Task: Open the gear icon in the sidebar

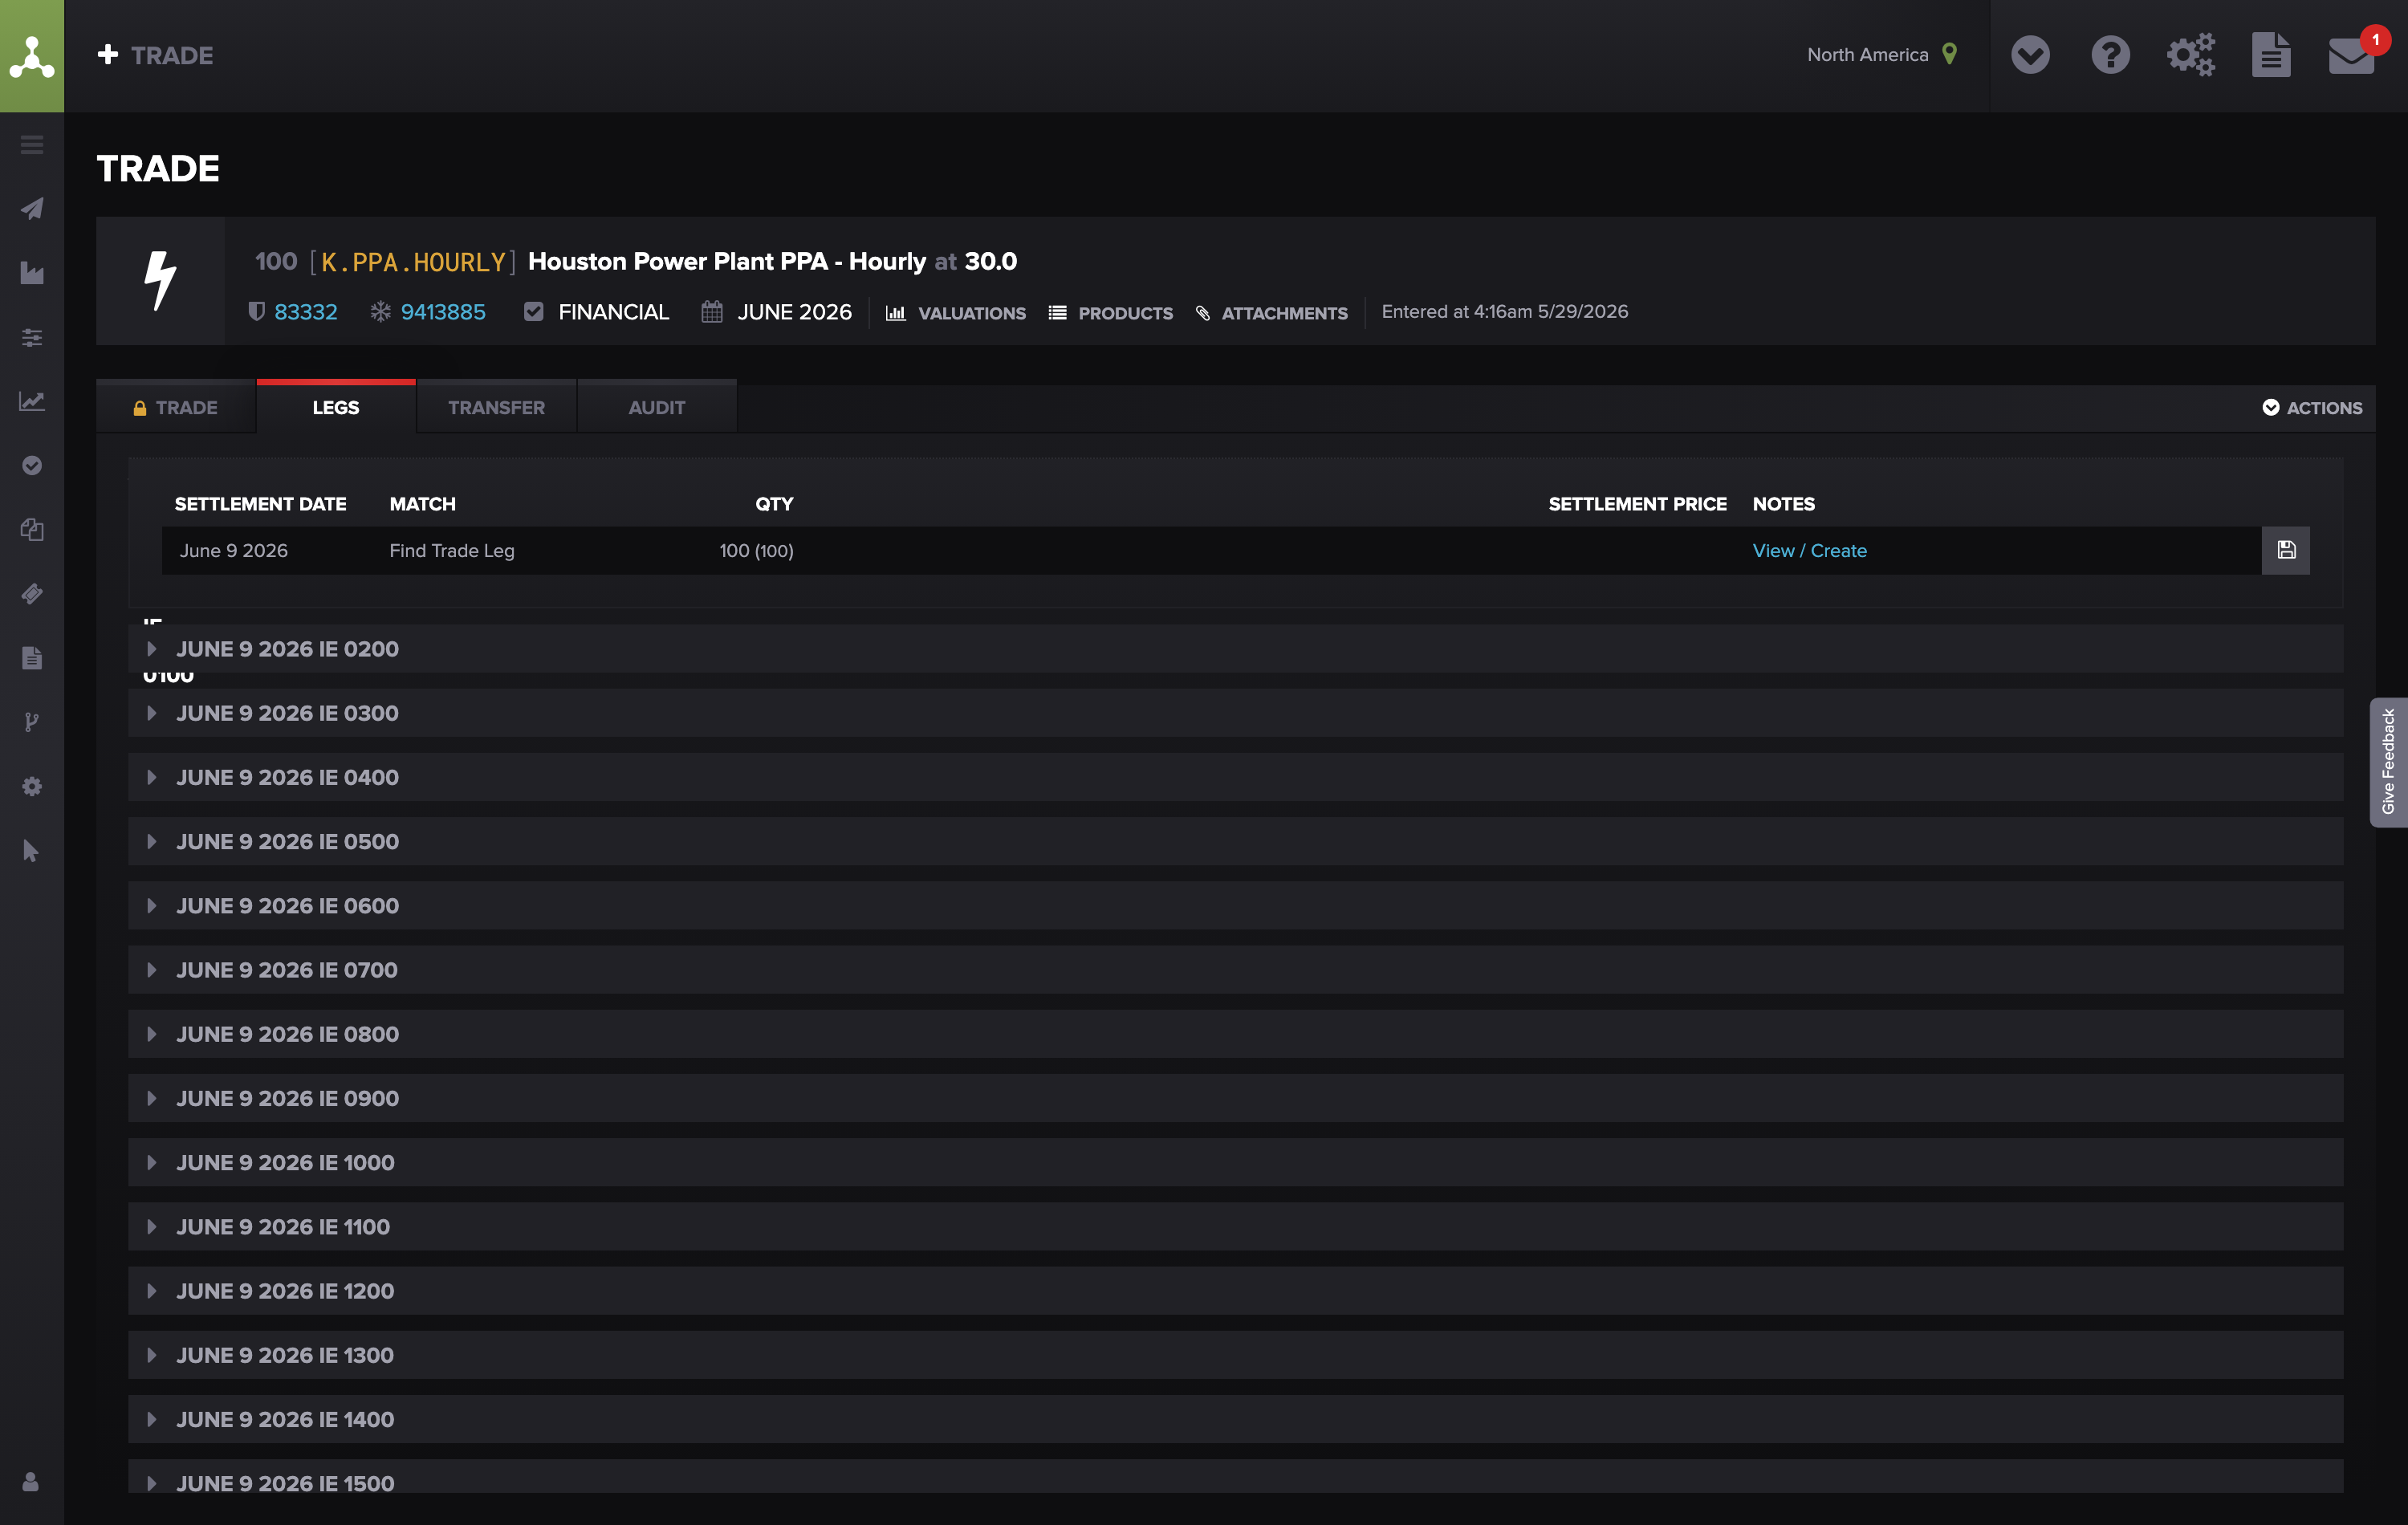Action: click(x=32, y=786)
